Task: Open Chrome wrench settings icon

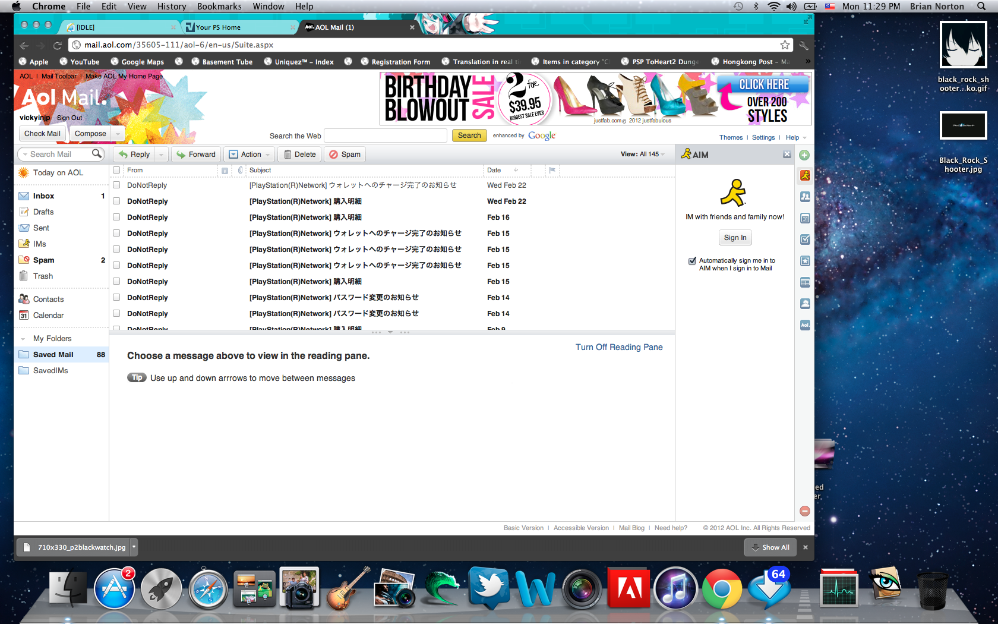Action: tap(804, 45)
